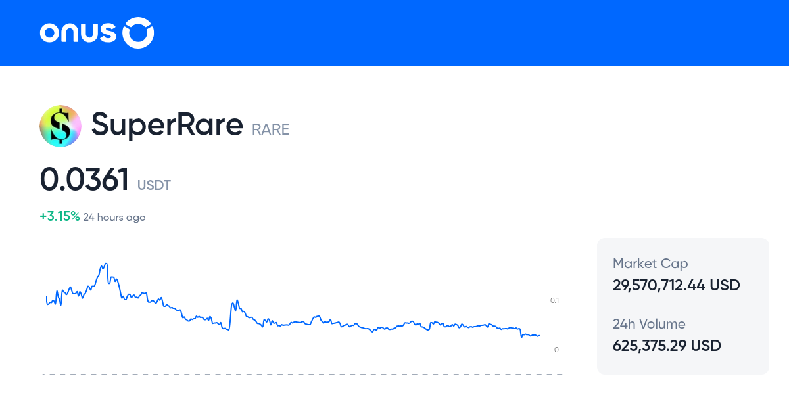
Task: Click the 0 axis label on the chart
Action: (556, 350)
